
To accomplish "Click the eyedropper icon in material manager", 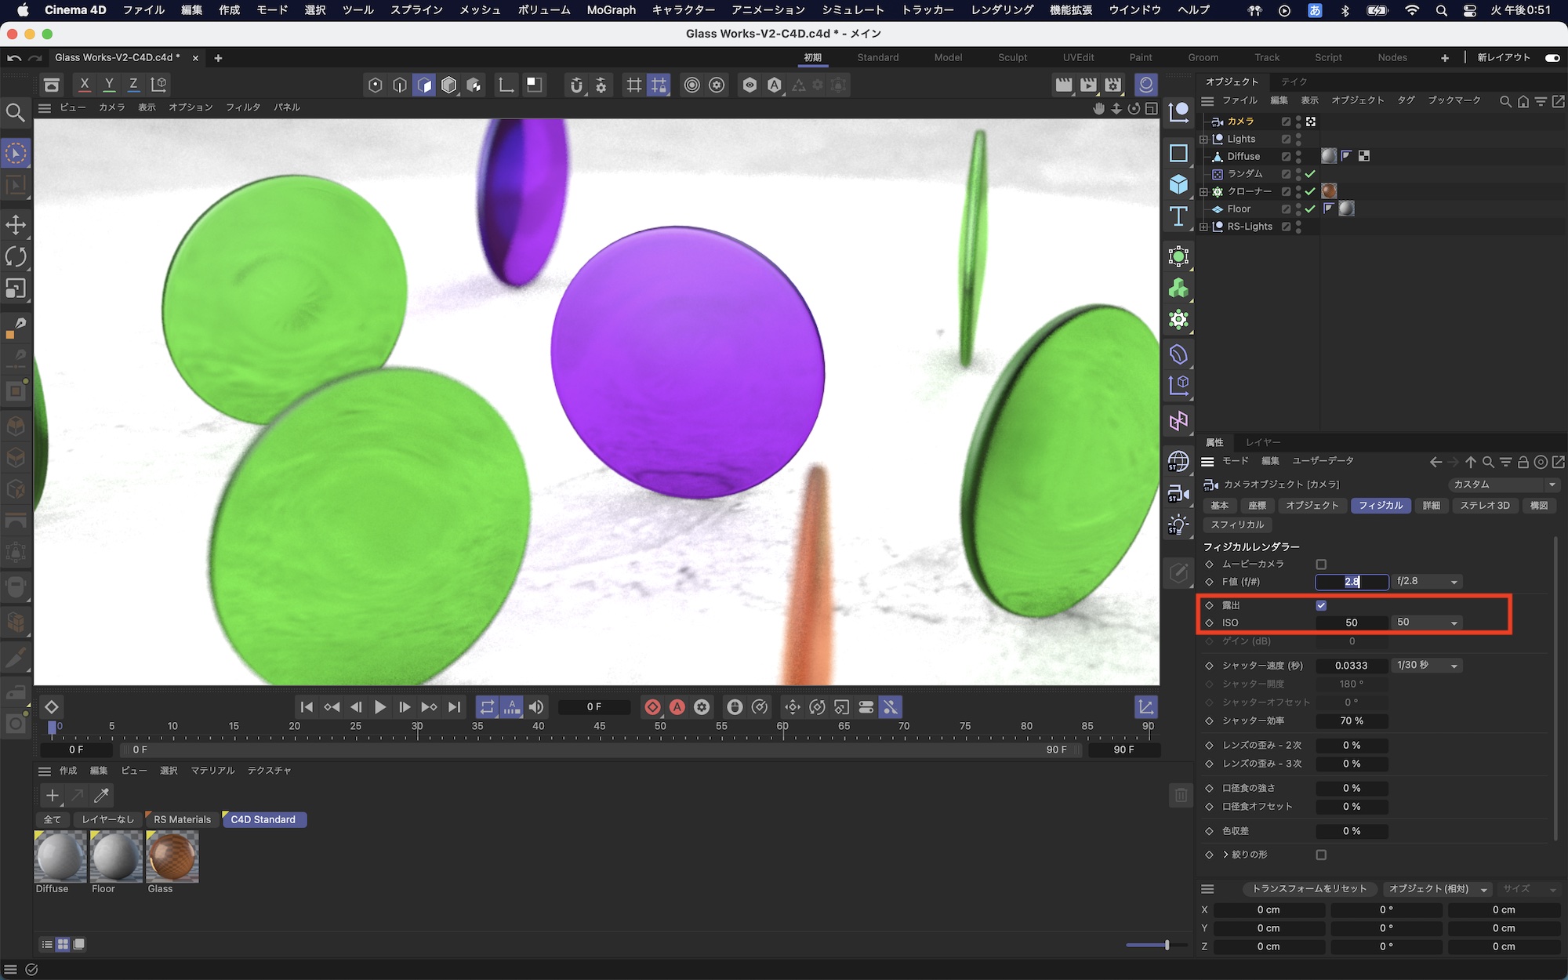I will click(x=101, y=796).
